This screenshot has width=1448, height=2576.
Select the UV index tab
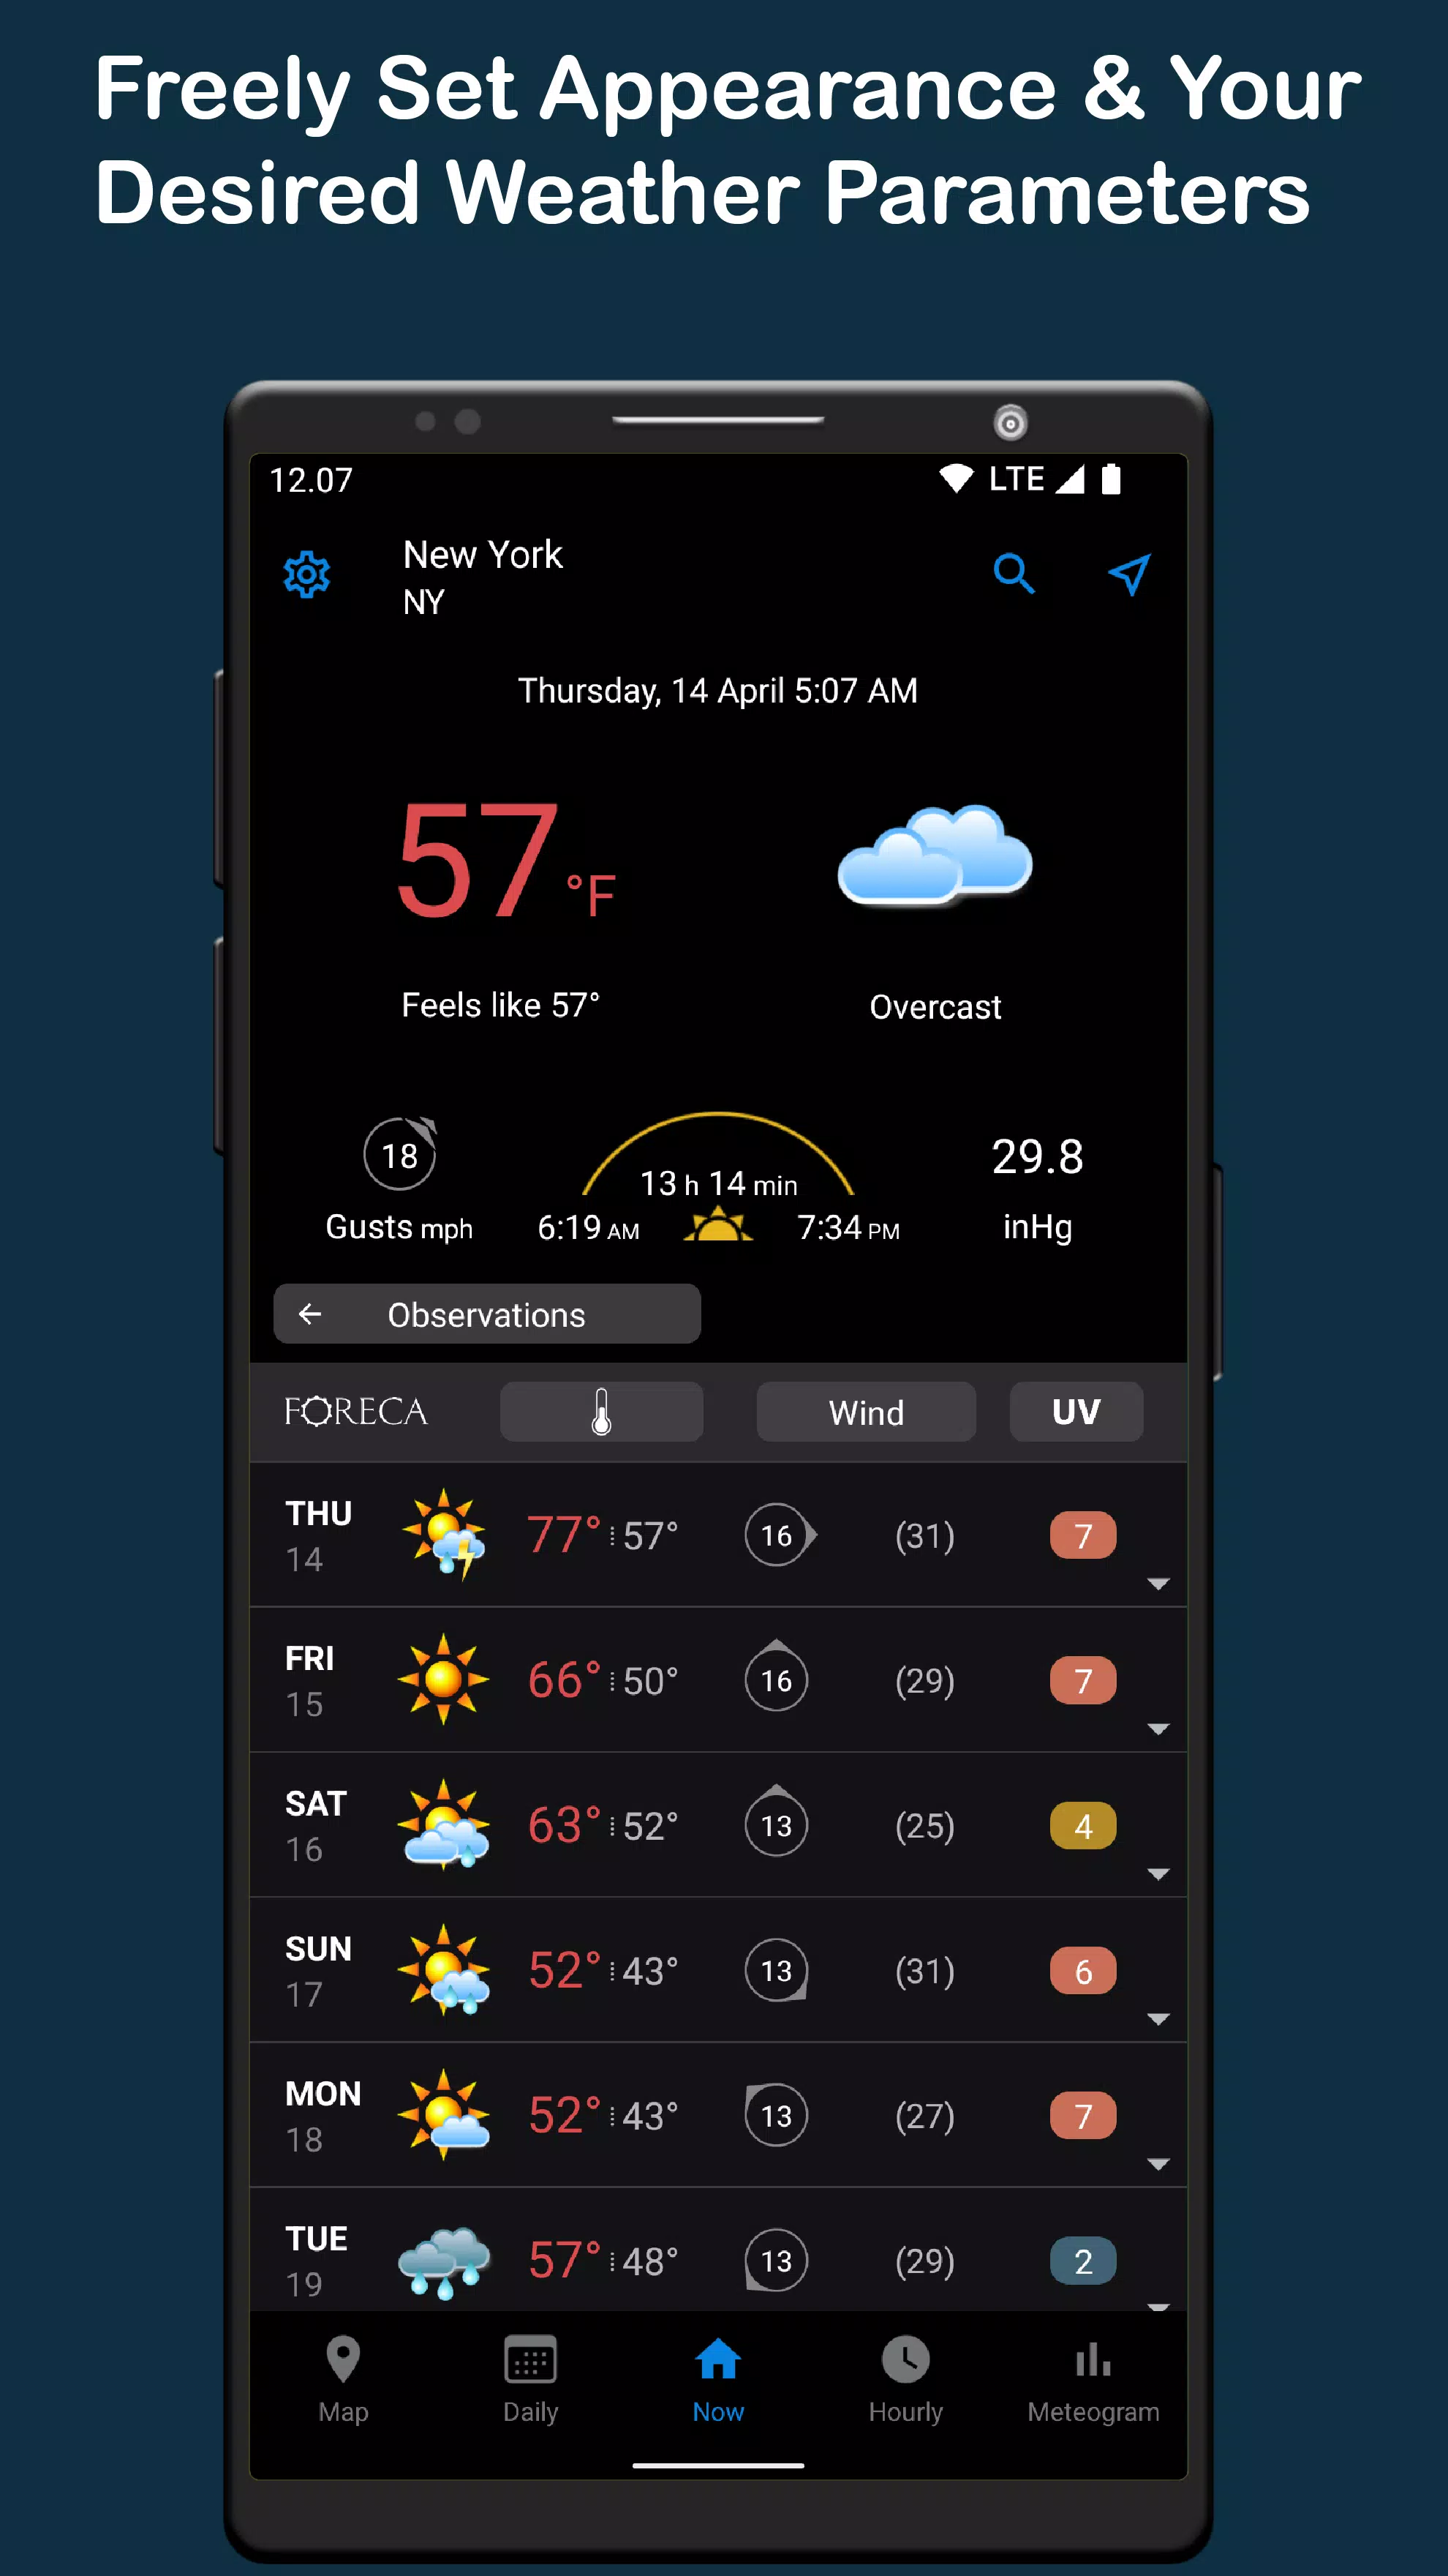[x=1075, y=1412]
